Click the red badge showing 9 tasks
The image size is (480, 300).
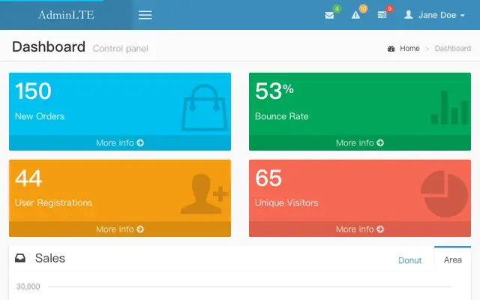(389, 8)
